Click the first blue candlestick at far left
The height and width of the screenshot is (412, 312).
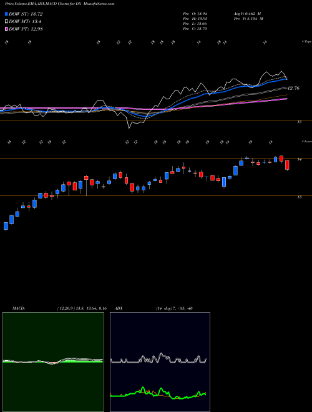(x=6, y=226)
